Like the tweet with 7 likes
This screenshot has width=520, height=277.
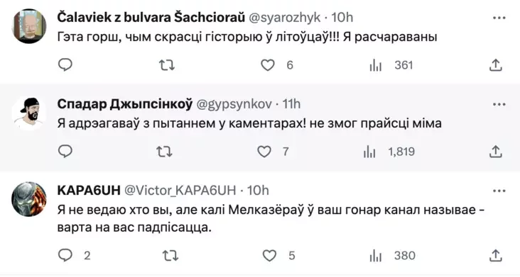click(x=264, y=152)
